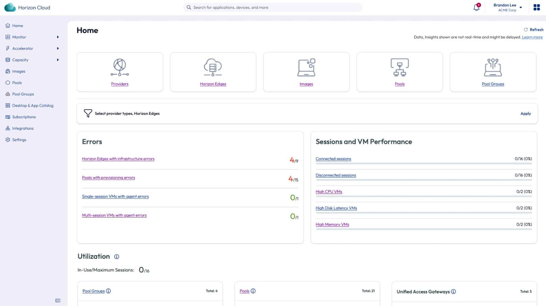Image resolution: width=546 pixels, height=306 pixels.
Task: Click the Providers card icon
Action: coord(120,67)
